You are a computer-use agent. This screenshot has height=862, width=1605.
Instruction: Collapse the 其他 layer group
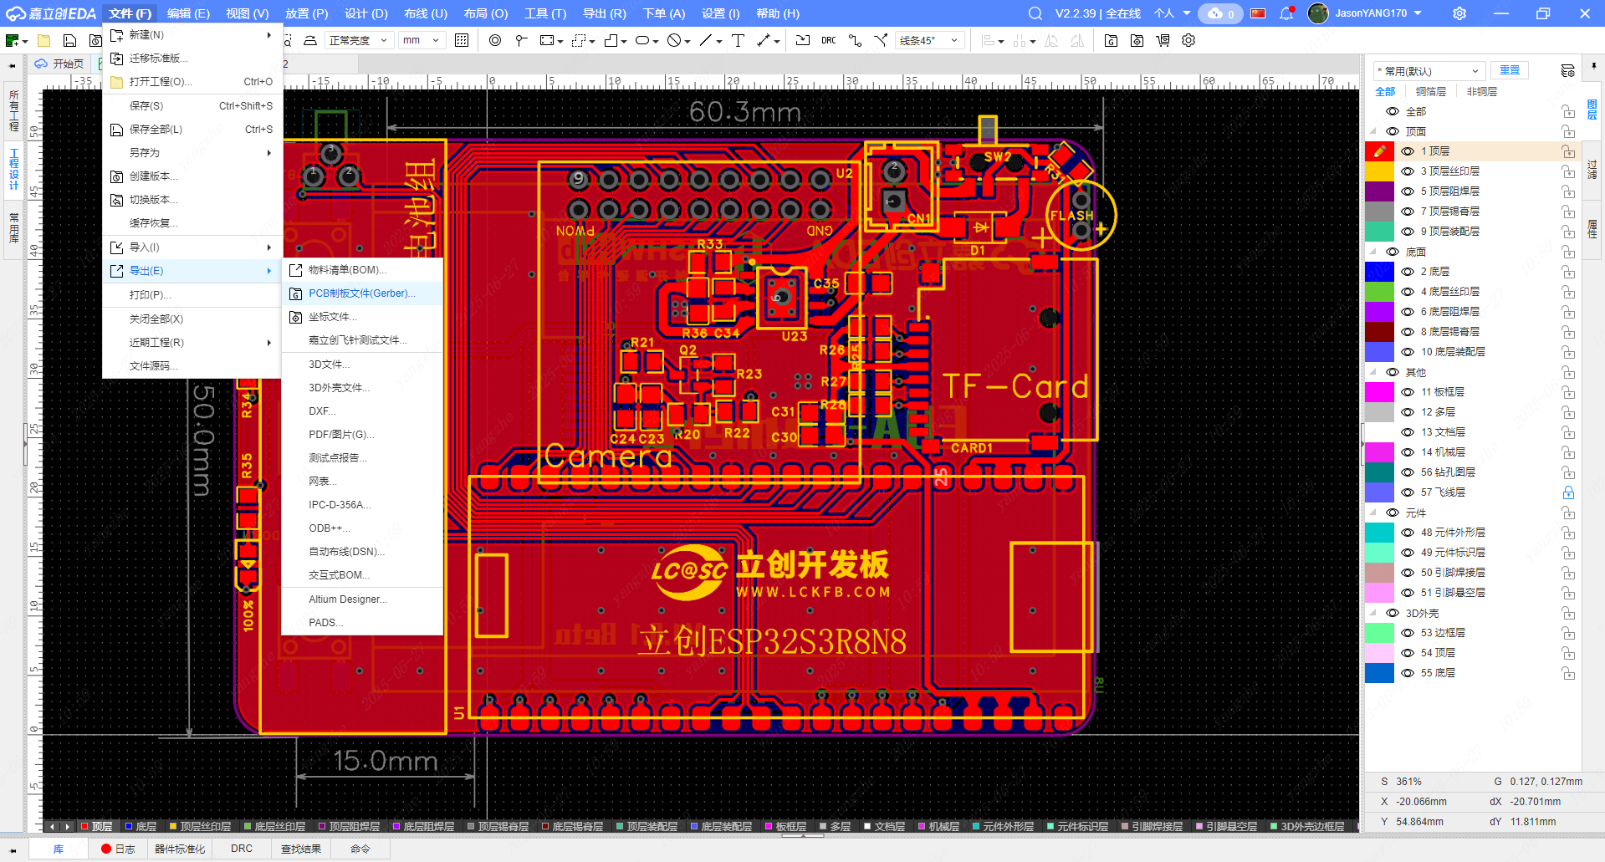pos(1373,372)
